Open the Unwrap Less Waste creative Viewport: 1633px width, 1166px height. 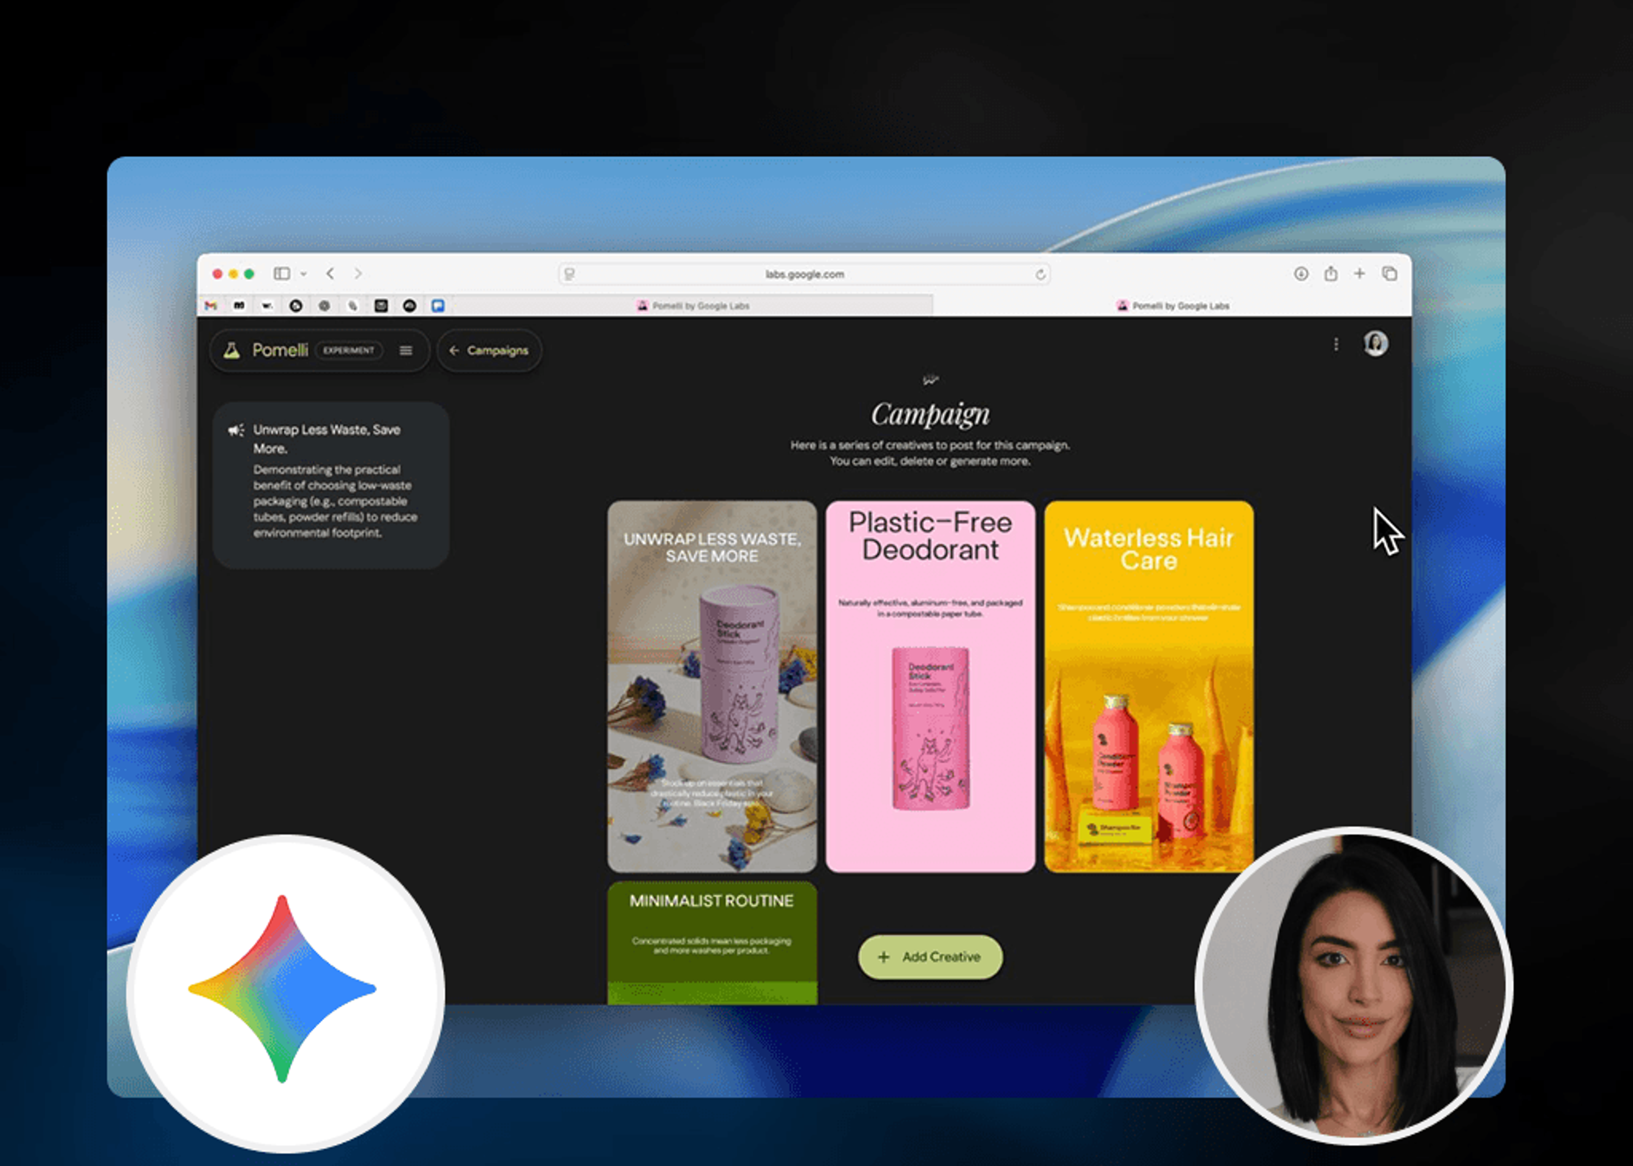tap(712, 687)
